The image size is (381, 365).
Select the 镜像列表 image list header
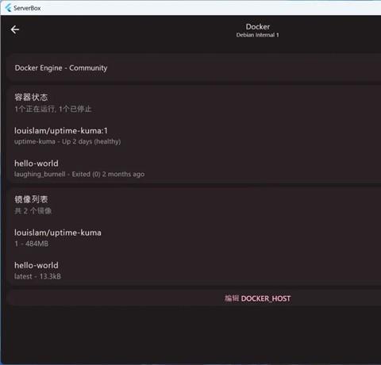coord(31,199)
